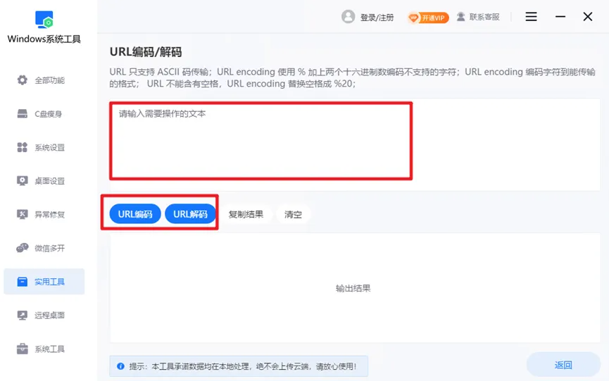Image resolution: width=609 pixels, height=381 pixels.
Task: Open 微信多开 in the sidebar
Action: (44, 248)
